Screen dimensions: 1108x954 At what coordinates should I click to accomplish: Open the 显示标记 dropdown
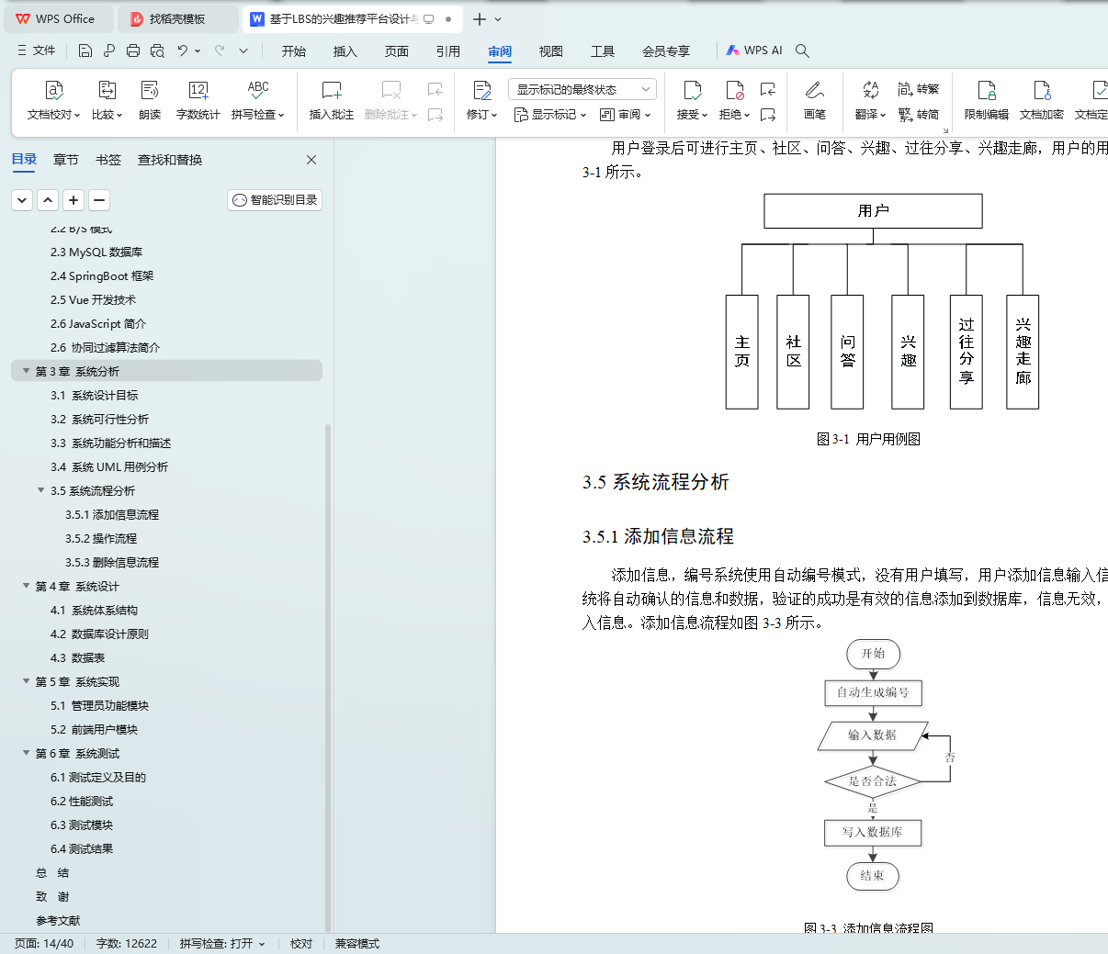click(549, 115)
